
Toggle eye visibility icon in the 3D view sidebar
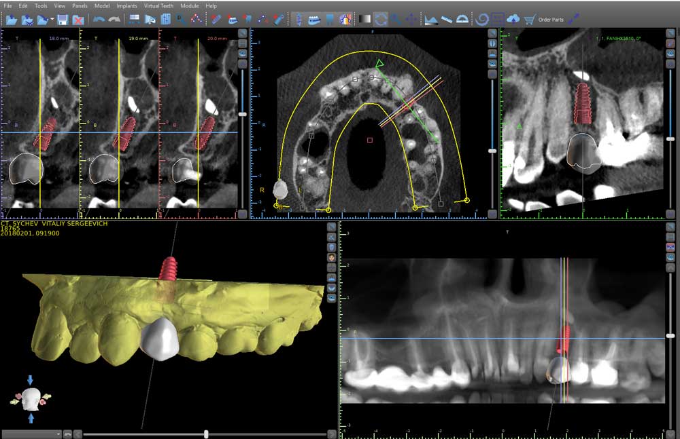331,297
